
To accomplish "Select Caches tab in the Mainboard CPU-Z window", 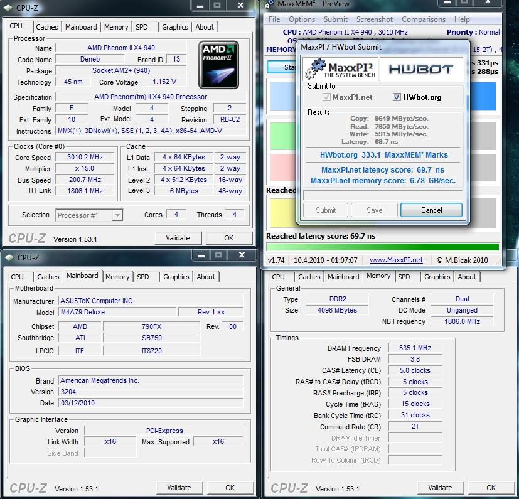I will (48, 276).
